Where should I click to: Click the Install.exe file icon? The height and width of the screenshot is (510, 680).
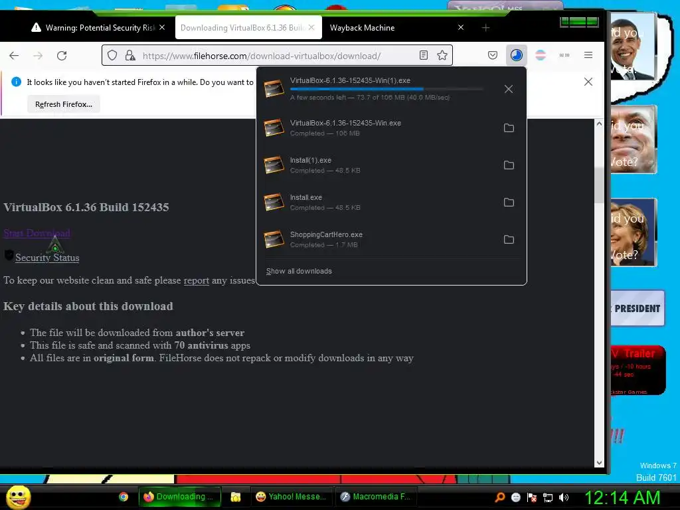pyautogui.click(x=274, y=203)
